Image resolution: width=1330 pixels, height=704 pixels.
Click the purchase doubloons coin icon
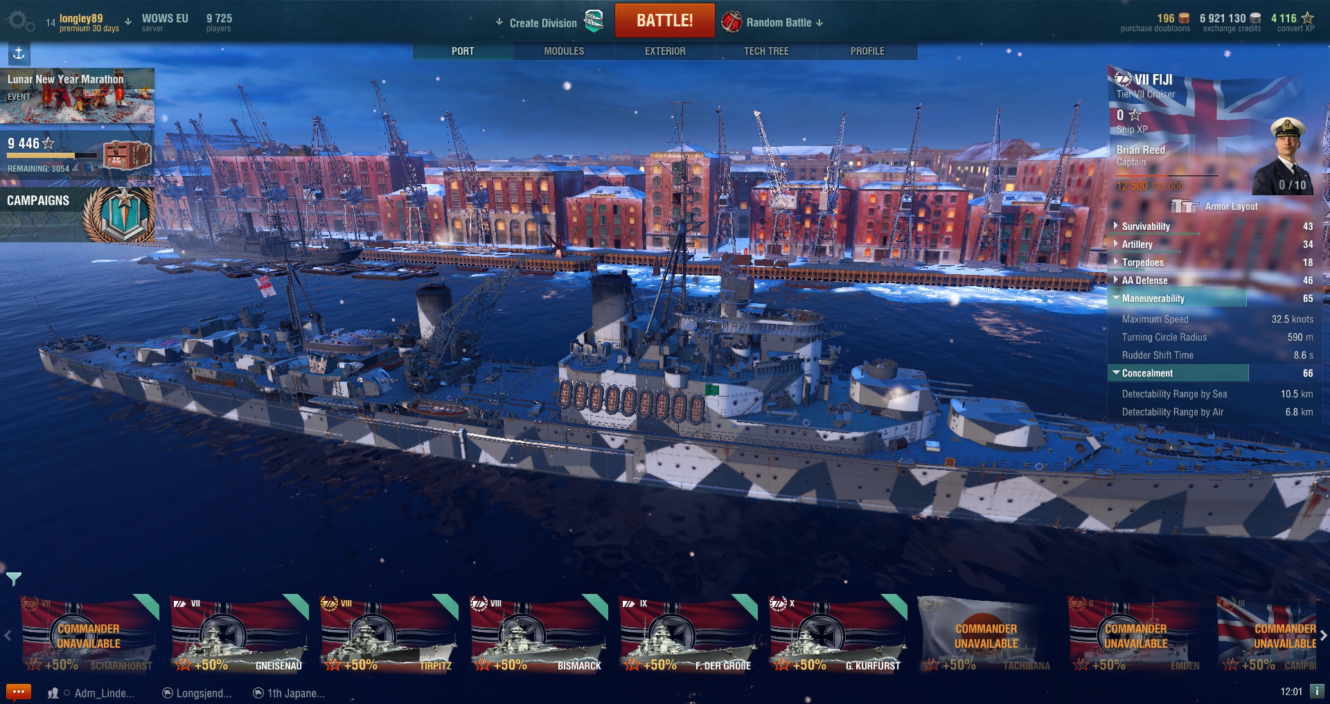1184,18
